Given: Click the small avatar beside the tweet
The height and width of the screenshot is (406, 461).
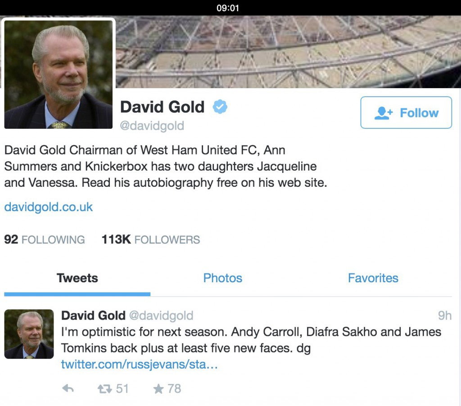Looking at the screenshot, I should tap(29, 334).
